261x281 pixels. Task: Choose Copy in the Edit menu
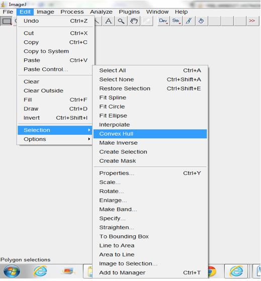56,42
